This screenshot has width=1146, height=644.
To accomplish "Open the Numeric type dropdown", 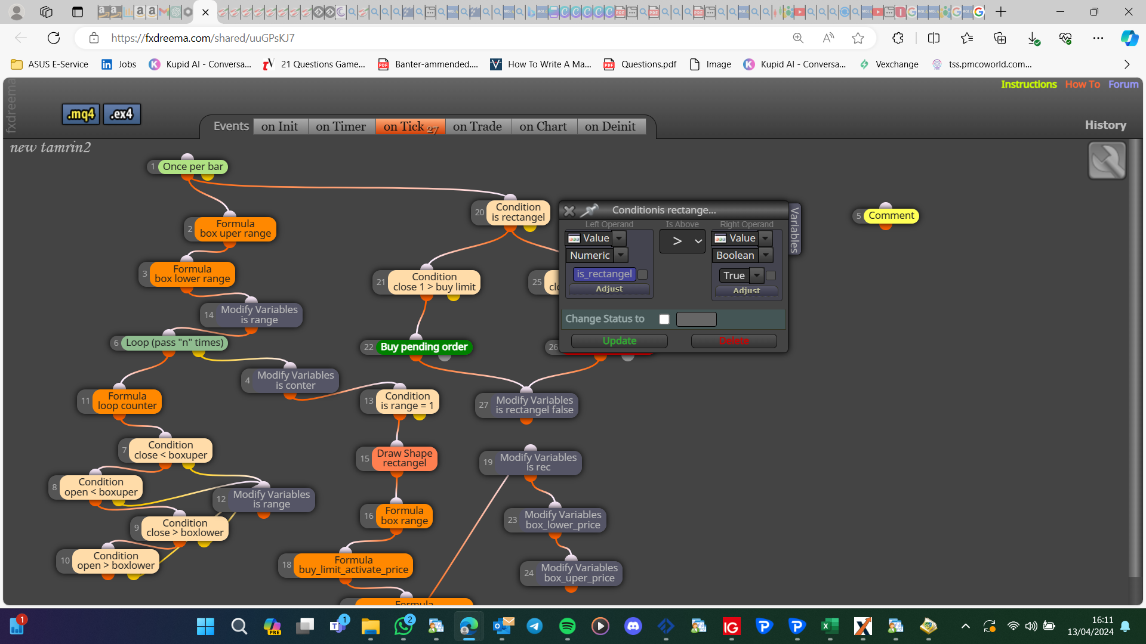I will pos(597,255).
